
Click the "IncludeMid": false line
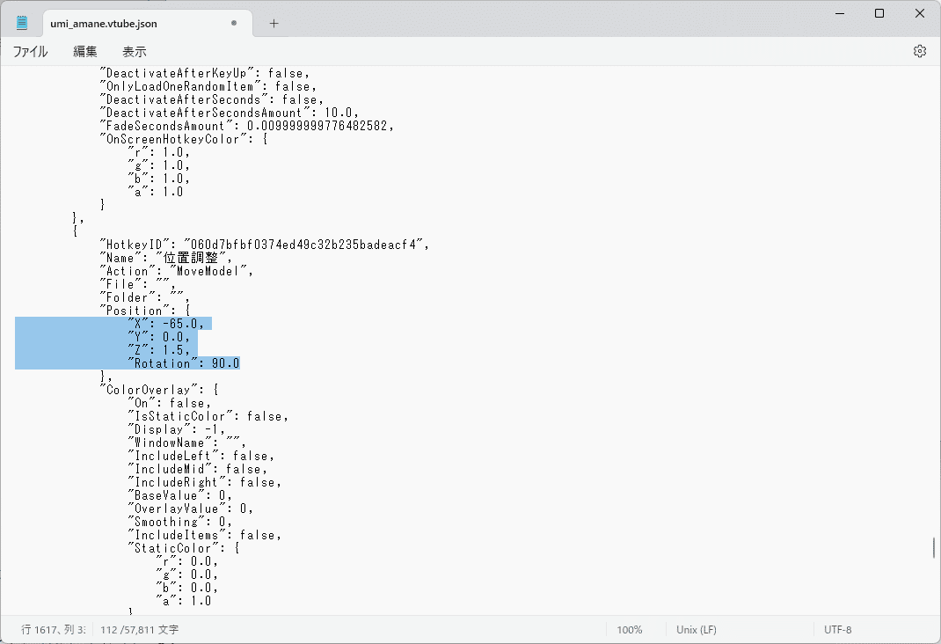[198, 469]
